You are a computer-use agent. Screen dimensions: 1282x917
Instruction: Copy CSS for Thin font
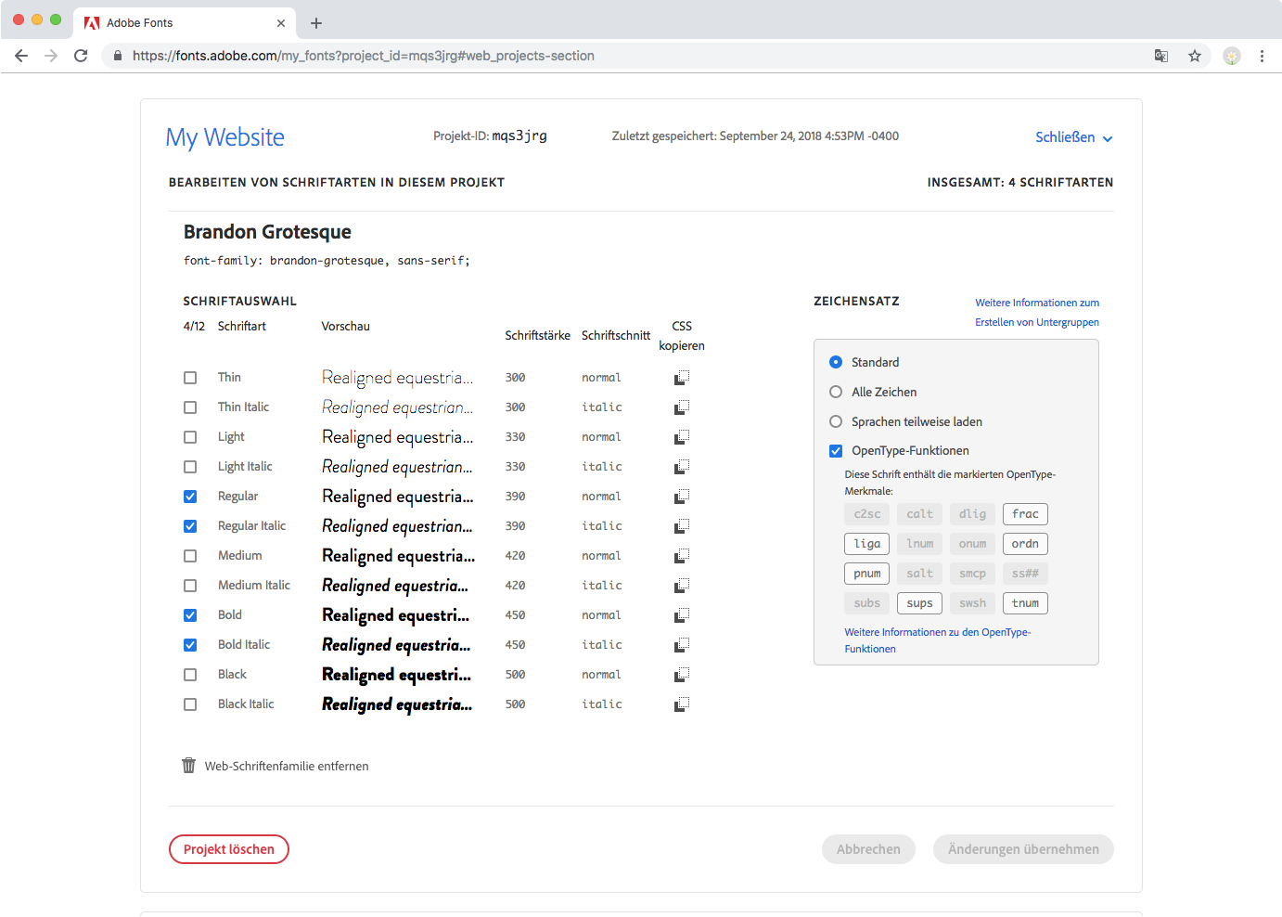coord(682,378)
